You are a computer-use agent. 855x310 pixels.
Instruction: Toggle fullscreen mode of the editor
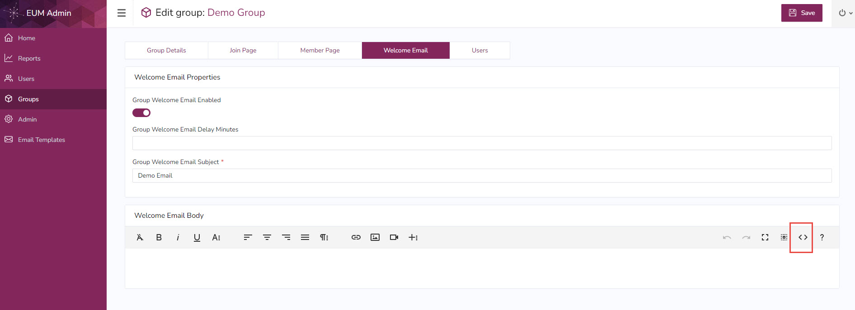point(765,237)
